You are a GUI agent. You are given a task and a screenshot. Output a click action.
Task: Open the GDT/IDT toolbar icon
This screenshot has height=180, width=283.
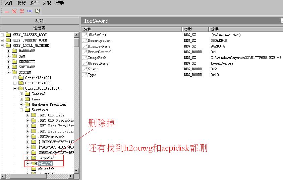pos(22,11)
